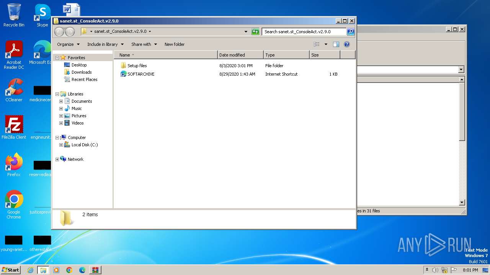Image resolution: width=490 pixels, height=275 pixels.
Task: Open the Organize menu
Action: click(68, 44)
